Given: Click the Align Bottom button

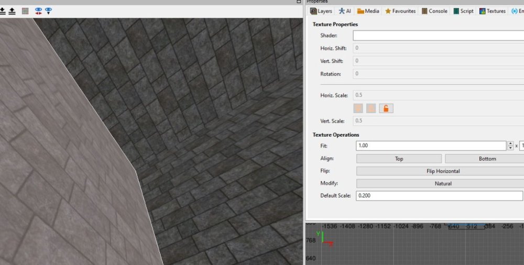Looking at the screenshot, I should pyautogui.click(x=485, y=159).
